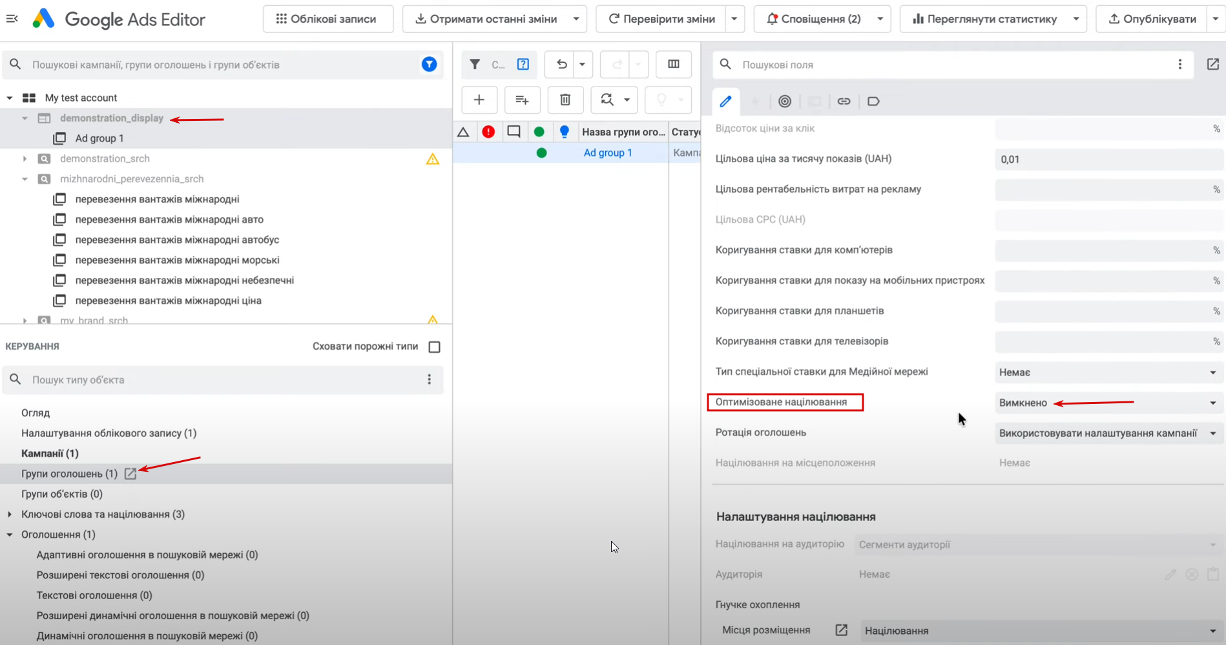Select Кампанії (1) in management list
The image size is (1226, 645).
pos(50,454)
